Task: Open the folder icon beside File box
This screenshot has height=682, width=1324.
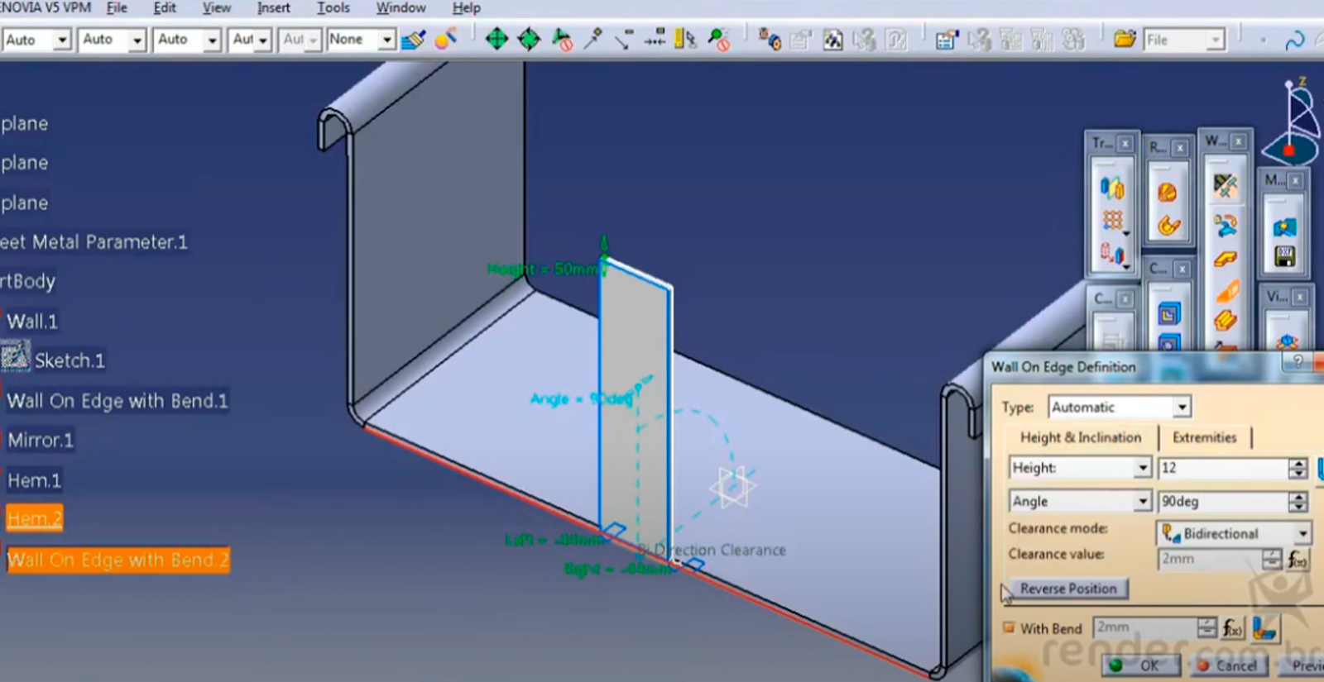Action: coord(1124,39)
